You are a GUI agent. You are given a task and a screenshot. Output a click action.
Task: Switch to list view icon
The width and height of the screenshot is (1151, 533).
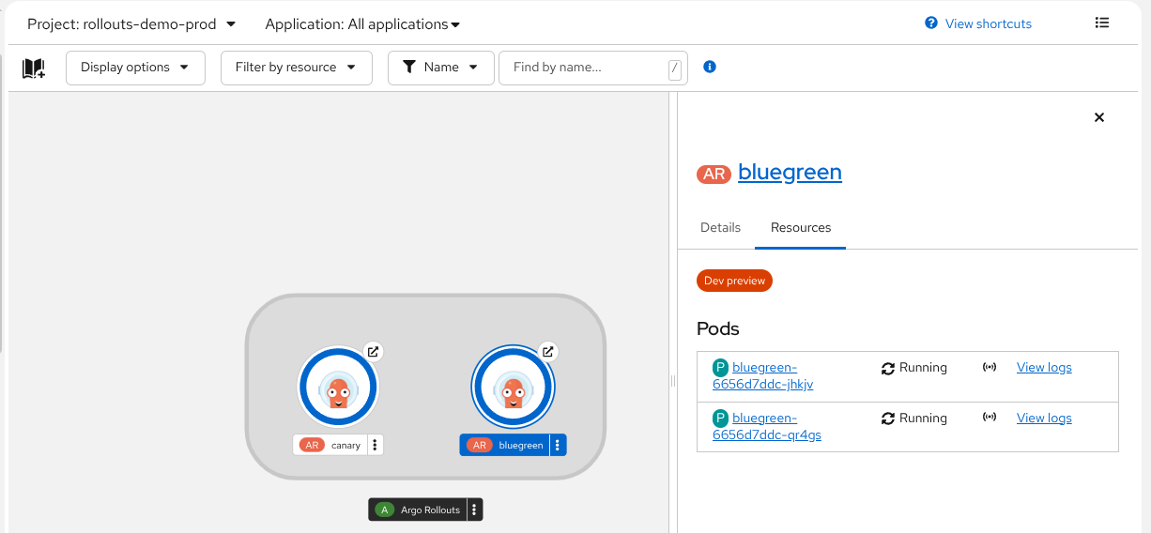pos(1102,23)
